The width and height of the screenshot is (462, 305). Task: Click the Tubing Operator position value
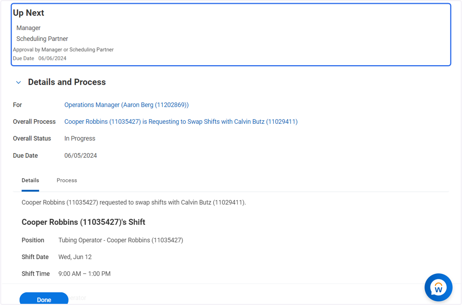click(x=121, y=240)
